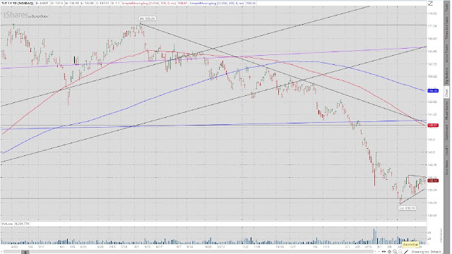Click the 8/3 date label on the time axis
The image size is (452, 254).
click(x=136, y=247)
